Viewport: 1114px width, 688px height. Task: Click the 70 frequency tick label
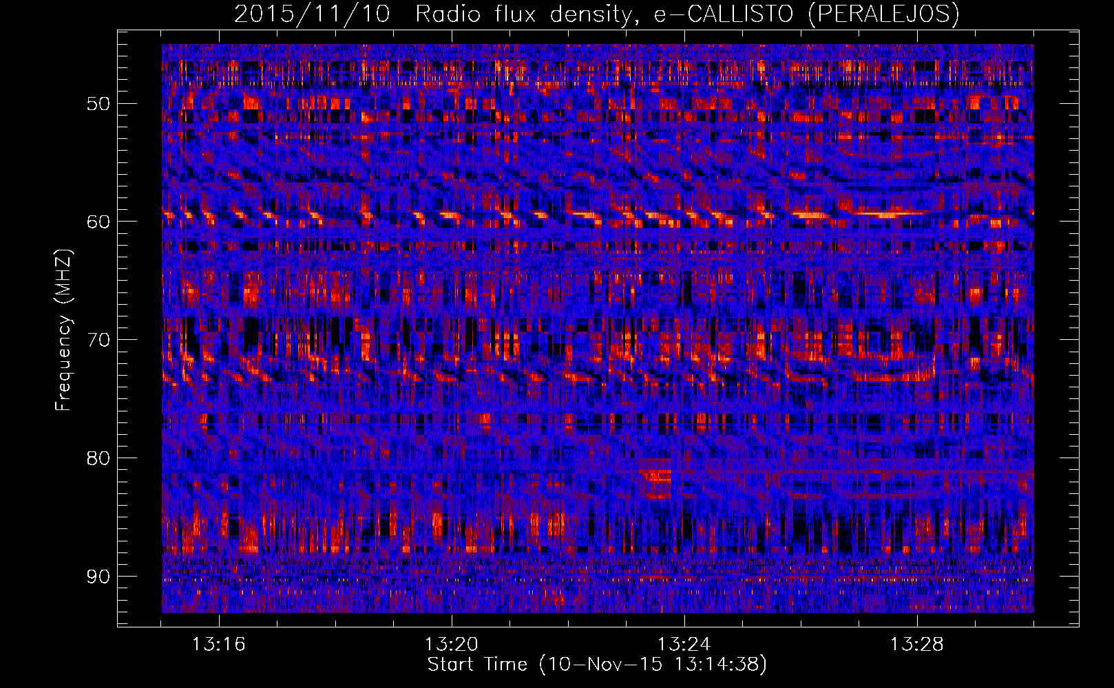(x=98, y=340)
